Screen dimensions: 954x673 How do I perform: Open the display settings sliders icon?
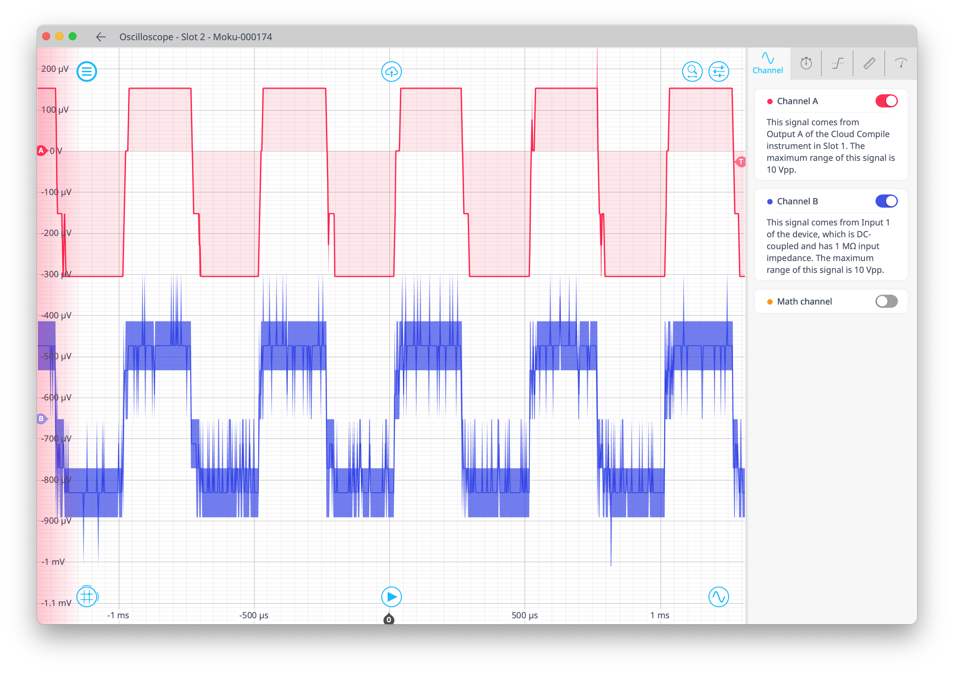pyautogui.click(x=719, y=71)
